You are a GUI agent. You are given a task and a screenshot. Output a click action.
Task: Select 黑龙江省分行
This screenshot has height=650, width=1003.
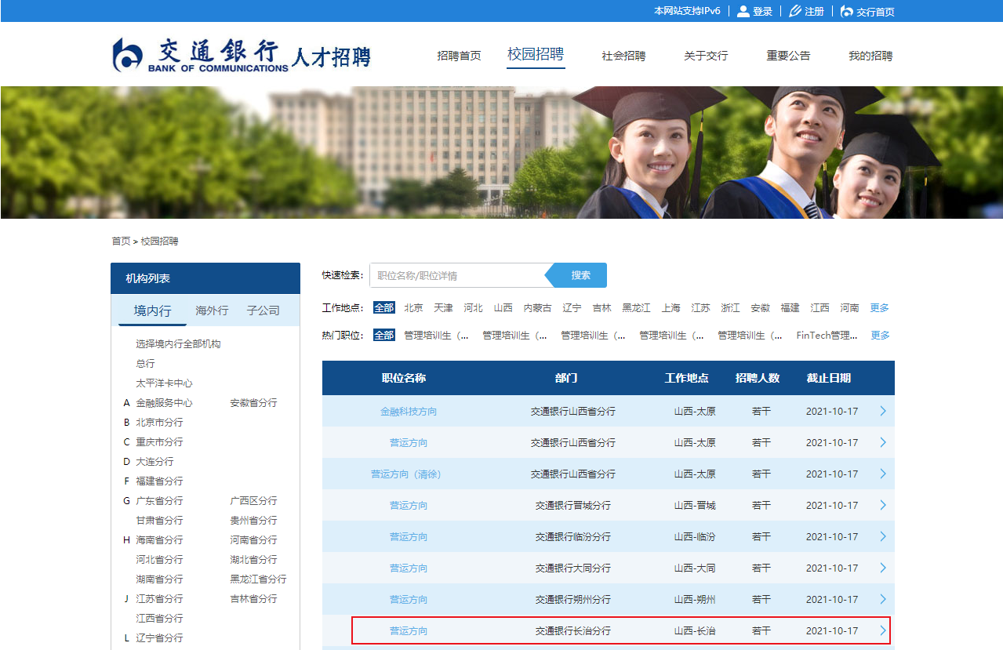point(258,579)
